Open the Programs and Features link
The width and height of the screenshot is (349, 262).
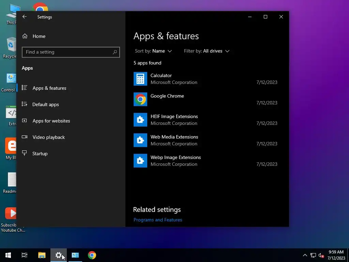pyautogui.click(x=158, y=220)
